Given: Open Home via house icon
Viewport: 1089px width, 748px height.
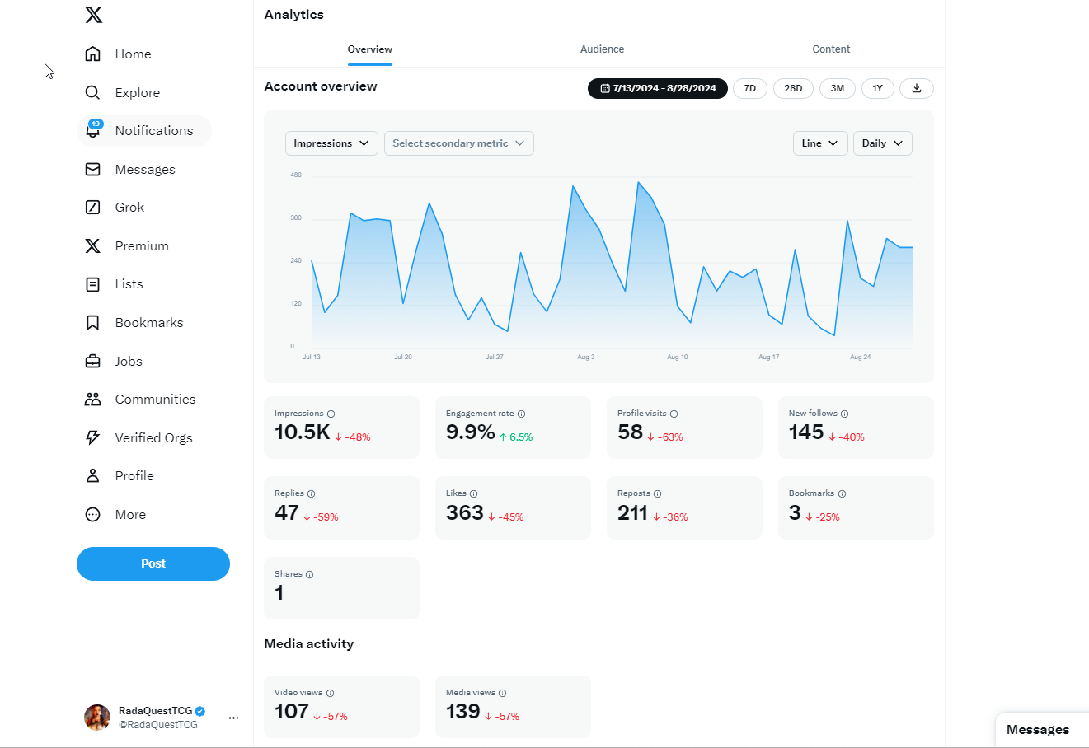Looking at the screenshot, I should [93, 54].
